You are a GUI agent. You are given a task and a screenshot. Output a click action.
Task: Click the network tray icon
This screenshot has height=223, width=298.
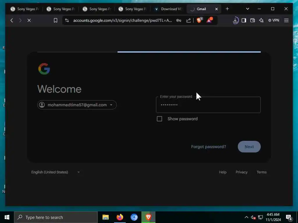260,217
